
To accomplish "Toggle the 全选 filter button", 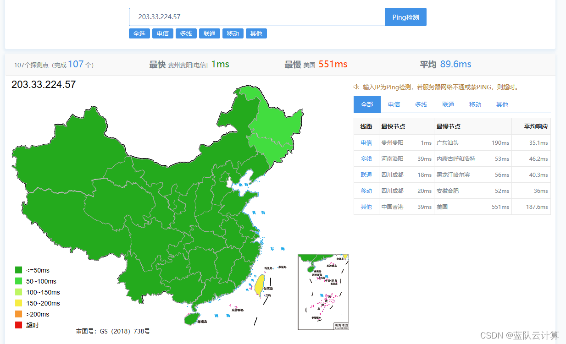I will (x=139, y=33).
